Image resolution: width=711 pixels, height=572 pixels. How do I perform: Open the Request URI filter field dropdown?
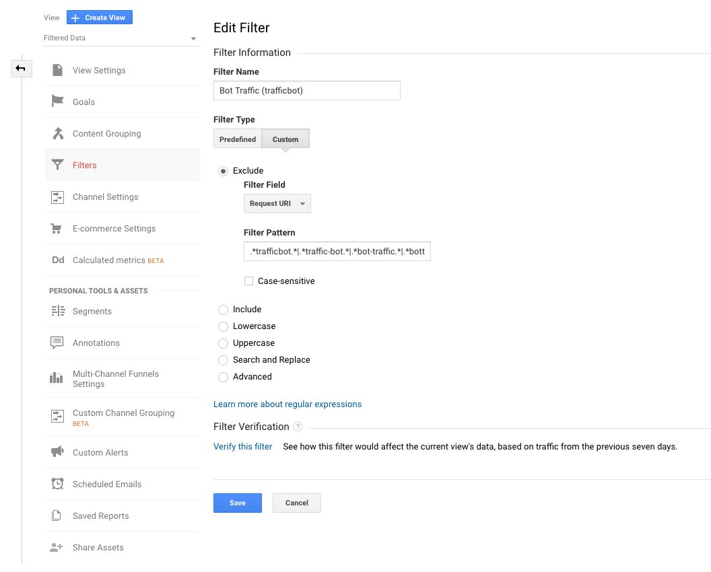[x=277, y=203]
